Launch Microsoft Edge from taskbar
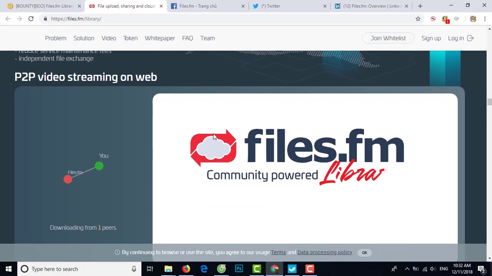 (x=204, y=269)
